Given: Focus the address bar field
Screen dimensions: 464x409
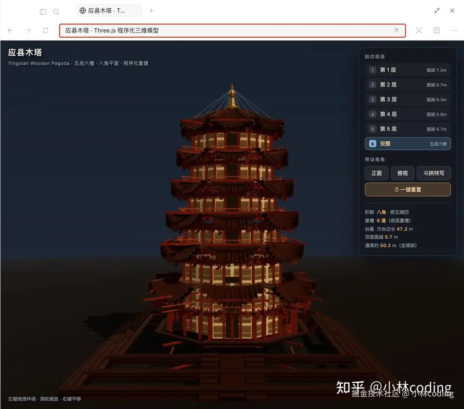Looking at the screenshot, I should (232, 31).
